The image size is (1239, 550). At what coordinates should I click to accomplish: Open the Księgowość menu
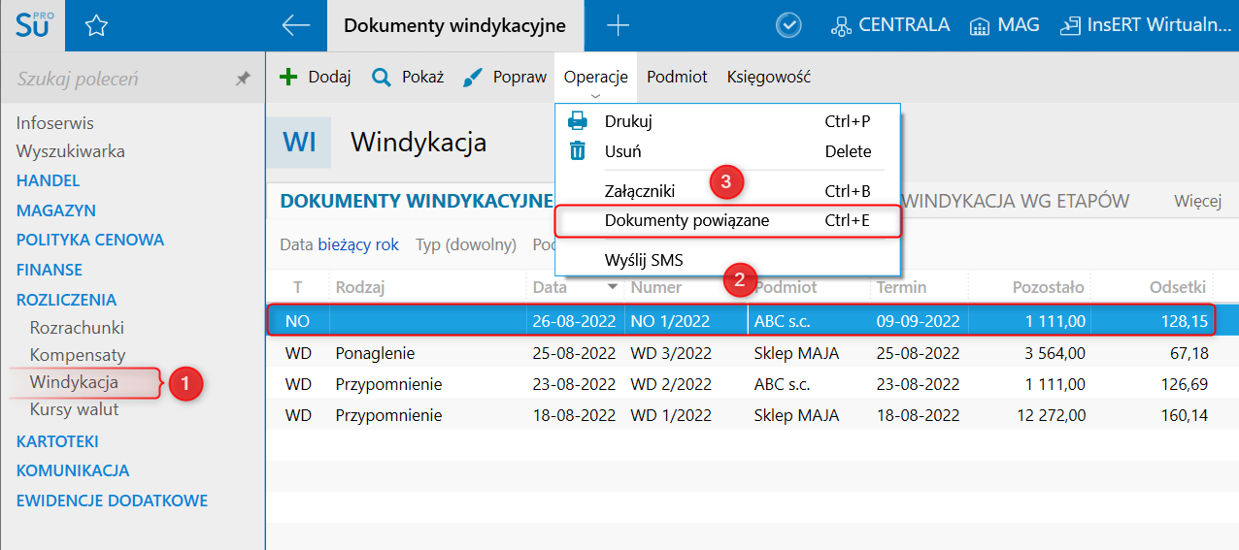769,77
